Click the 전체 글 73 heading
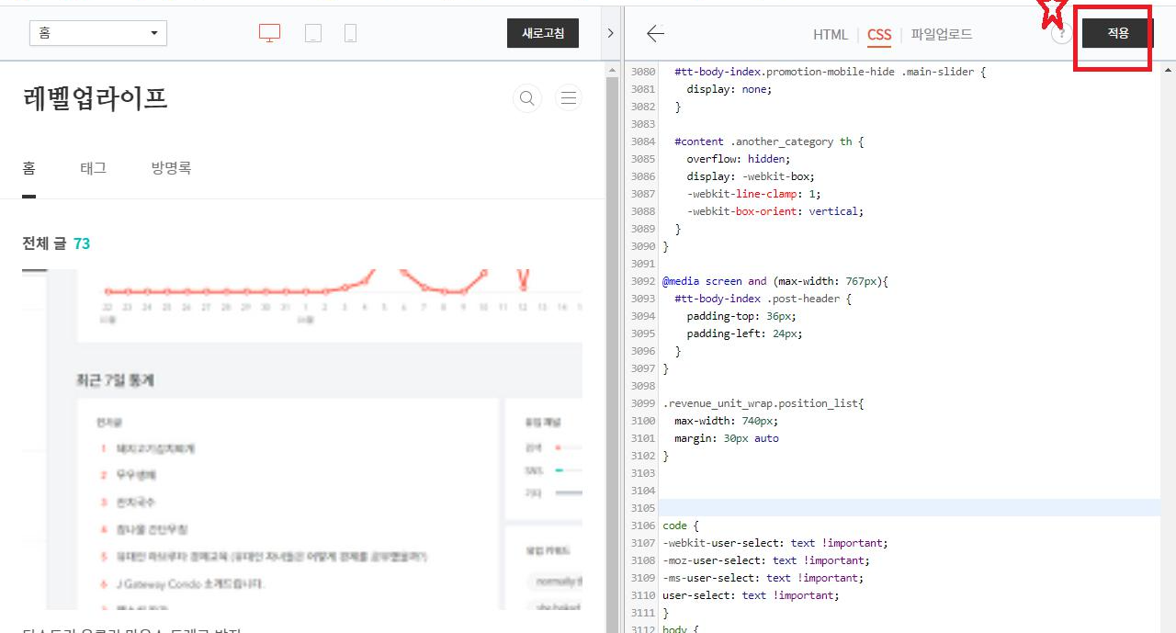 (56, 243)
